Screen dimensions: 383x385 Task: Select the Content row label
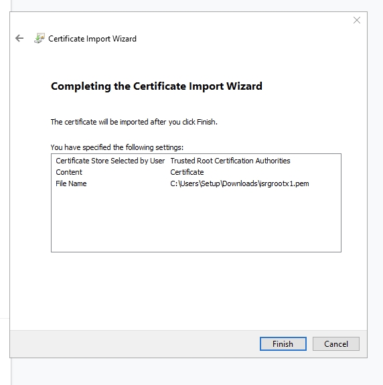(x=69, y=172)
